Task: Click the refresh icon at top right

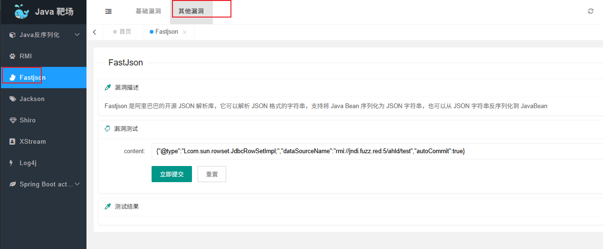Action: [x=591, y=11]
